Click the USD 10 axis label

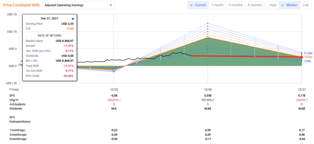click(13, 32)
